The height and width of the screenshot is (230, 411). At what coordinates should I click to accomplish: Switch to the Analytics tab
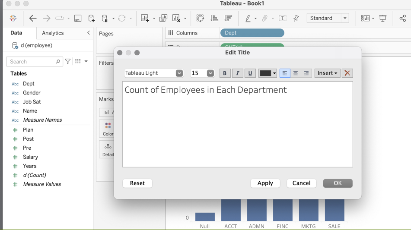click(x=53, y=33)
